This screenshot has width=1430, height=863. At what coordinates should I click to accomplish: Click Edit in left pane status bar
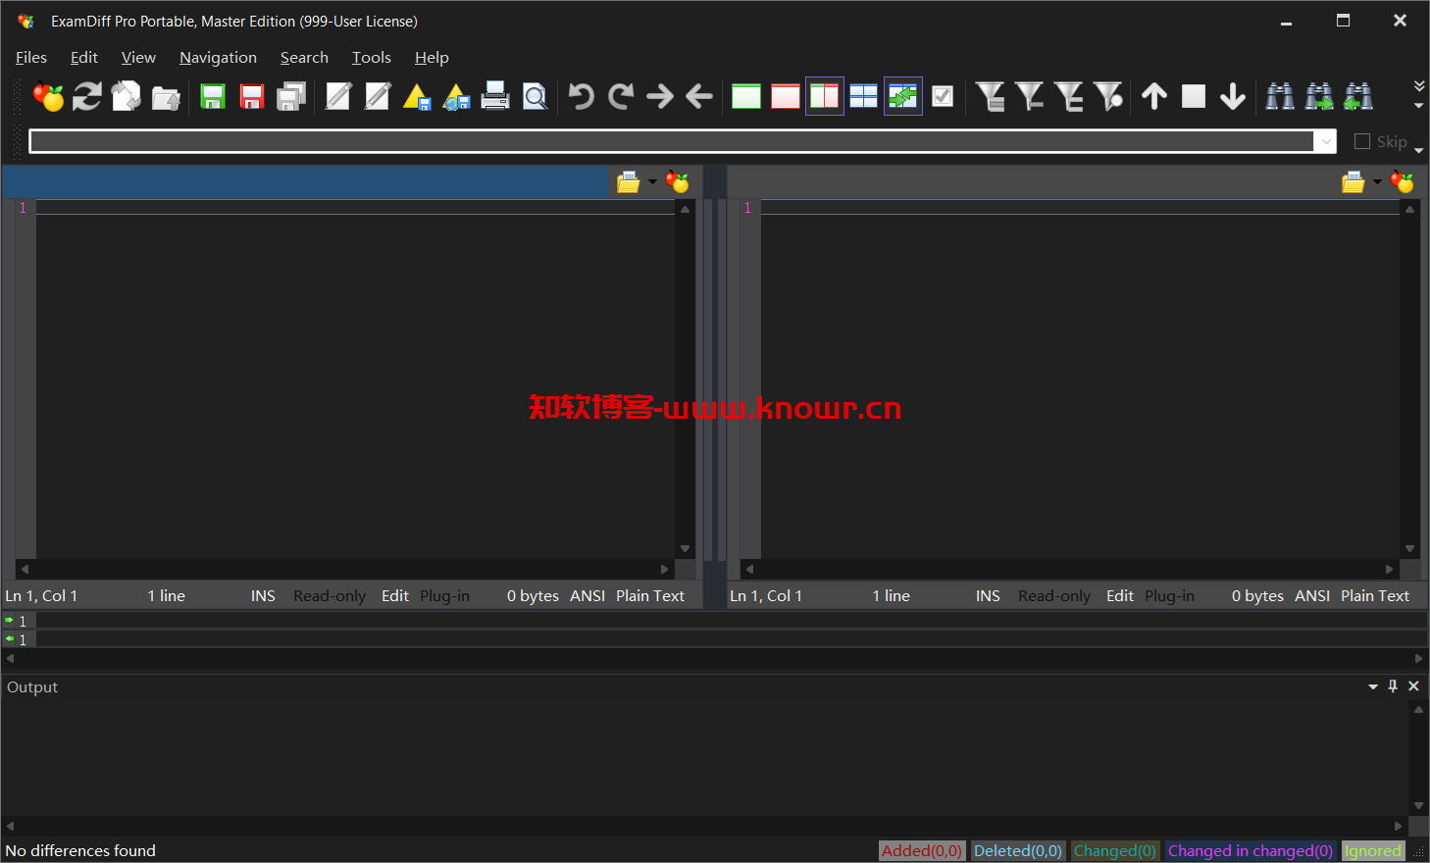(x=395, y=595)
